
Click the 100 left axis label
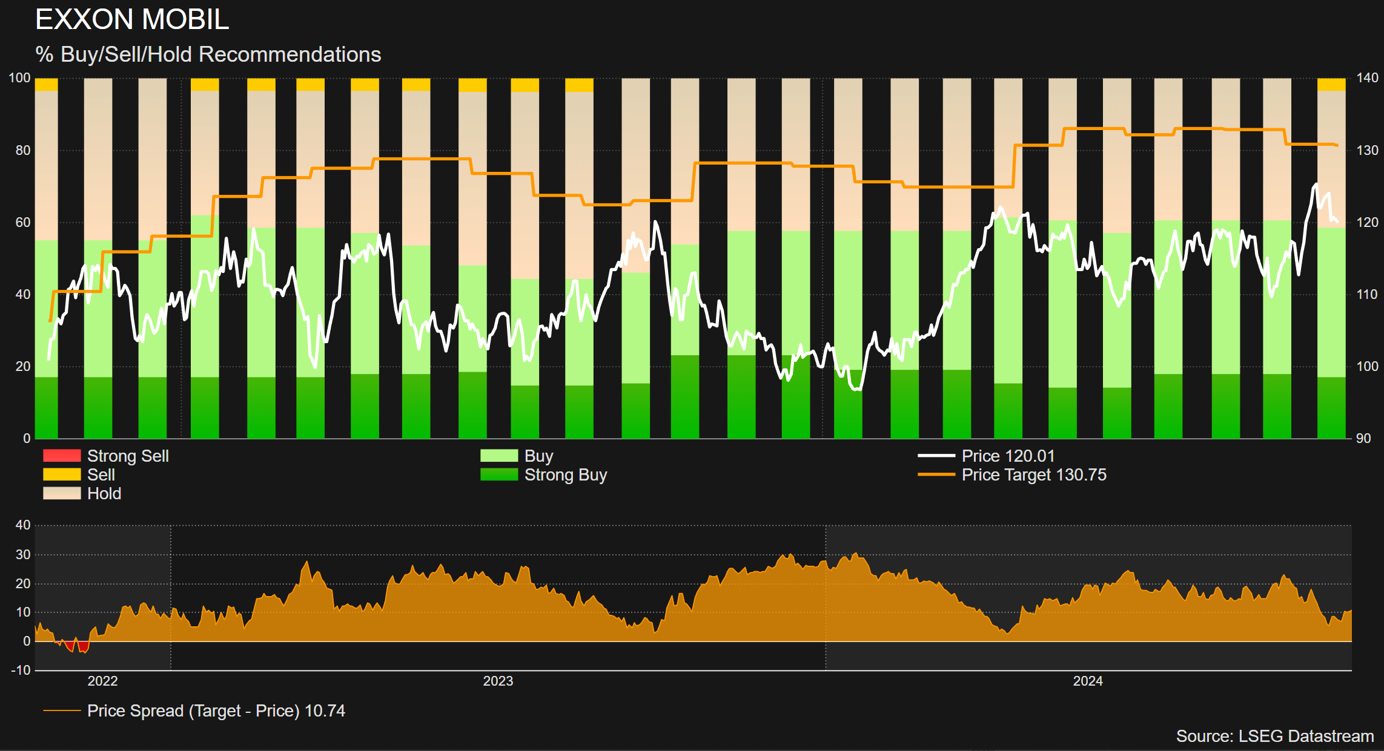[x=19, y=77]
